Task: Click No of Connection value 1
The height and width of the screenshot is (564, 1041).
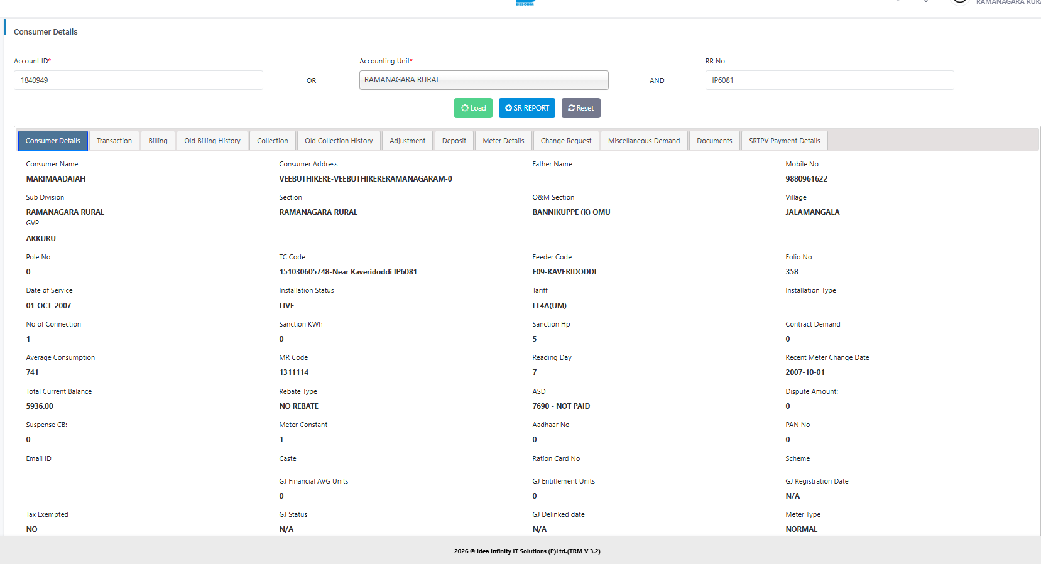Action: (x=28, y=339)
